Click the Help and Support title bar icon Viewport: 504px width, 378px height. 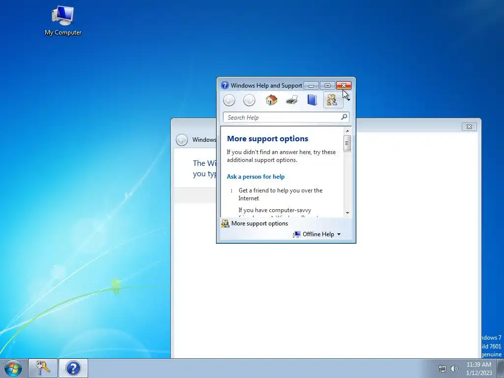pos(224,85)
